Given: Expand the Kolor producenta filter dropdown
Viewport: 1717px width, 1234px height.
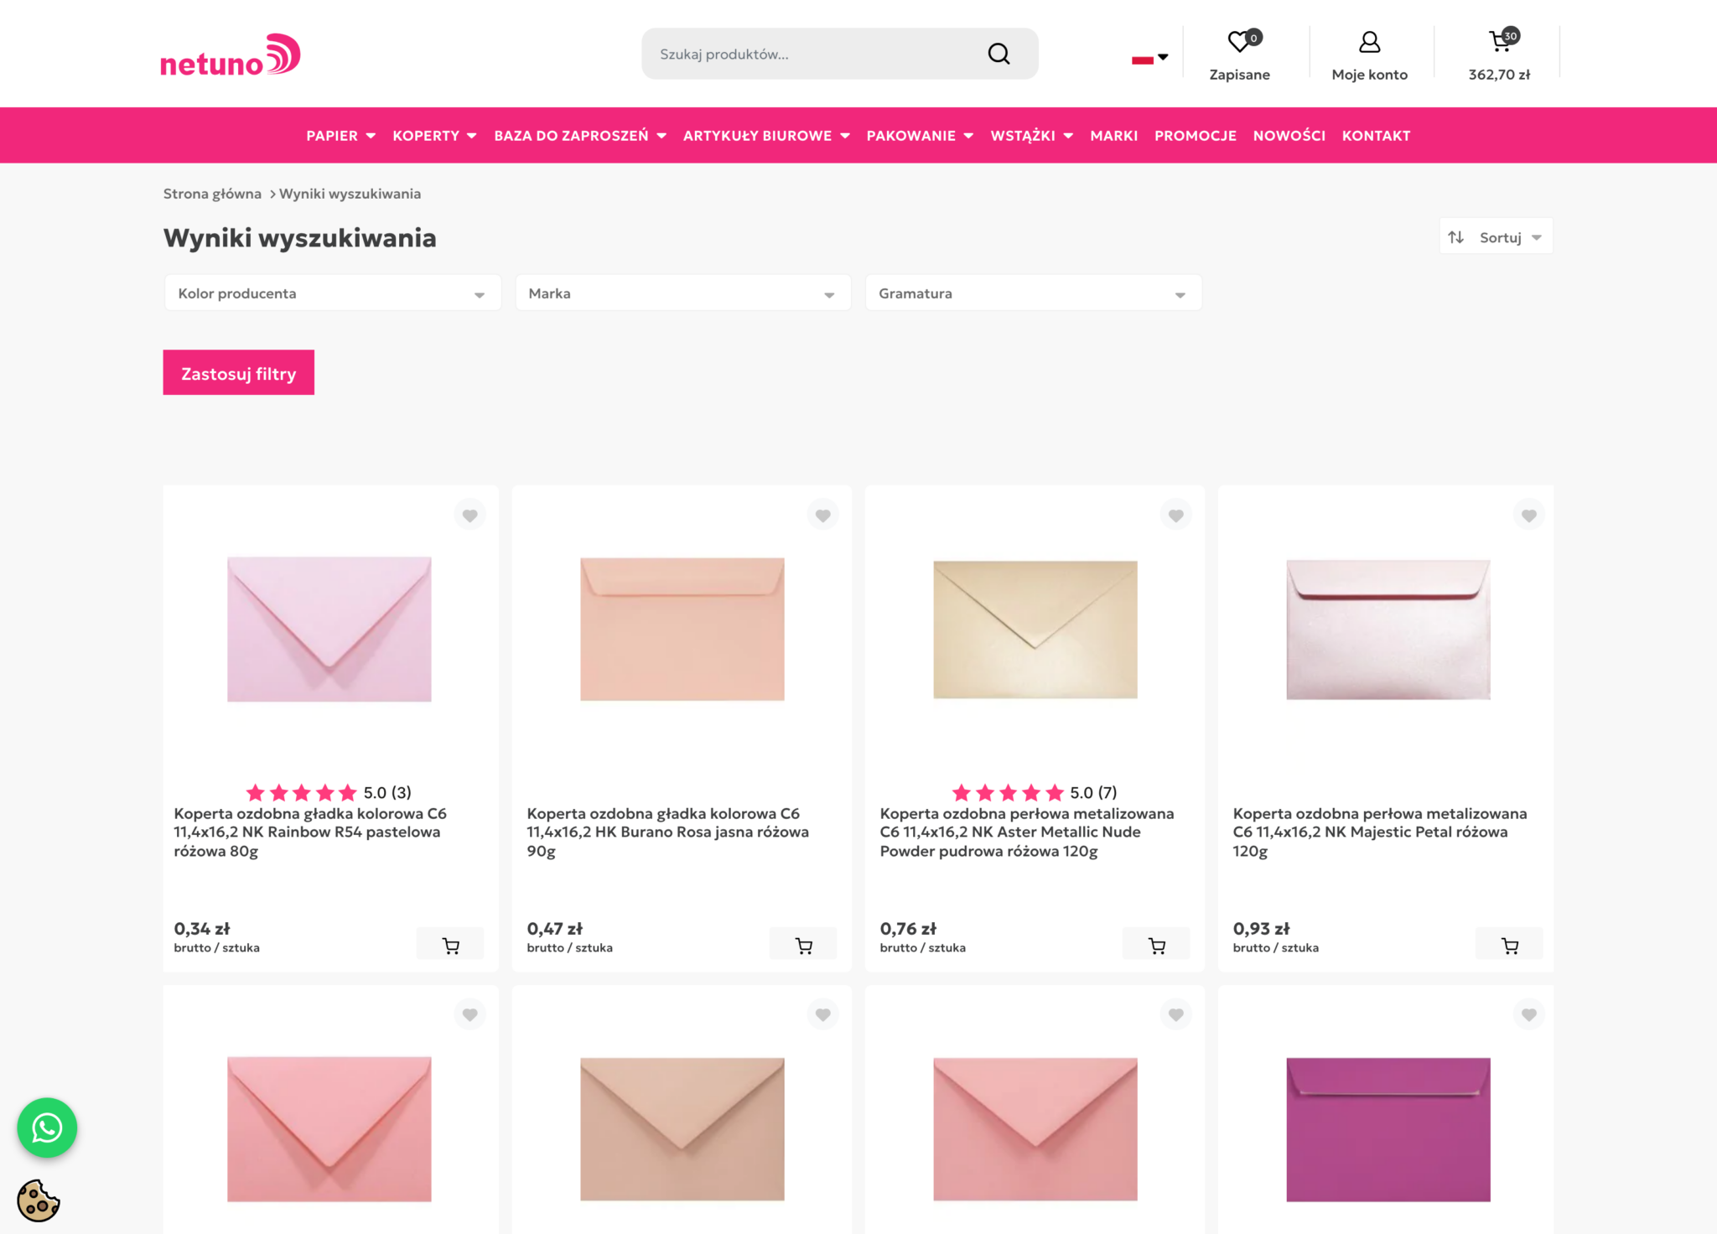Looking at the screenshot, I should [x=332, y=293].
